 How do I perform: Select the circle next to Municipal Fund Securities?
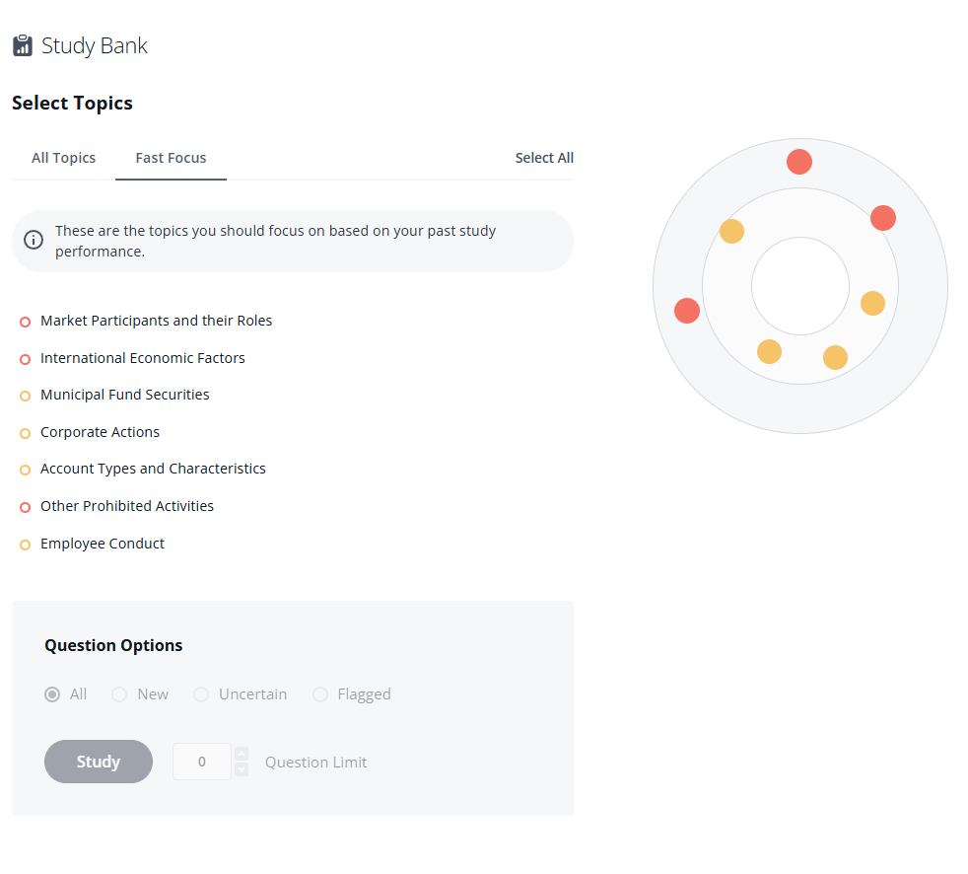[x=26, y=396]
